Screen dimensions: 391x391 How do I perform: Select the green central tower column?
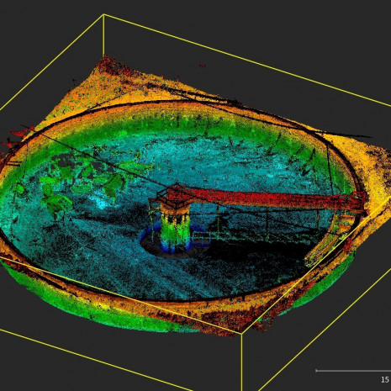tap(175, 227)
